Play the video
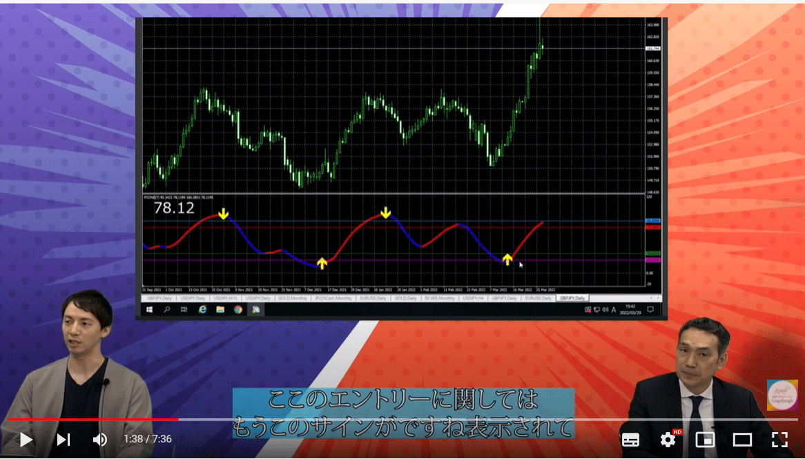 tap(25, 440)
